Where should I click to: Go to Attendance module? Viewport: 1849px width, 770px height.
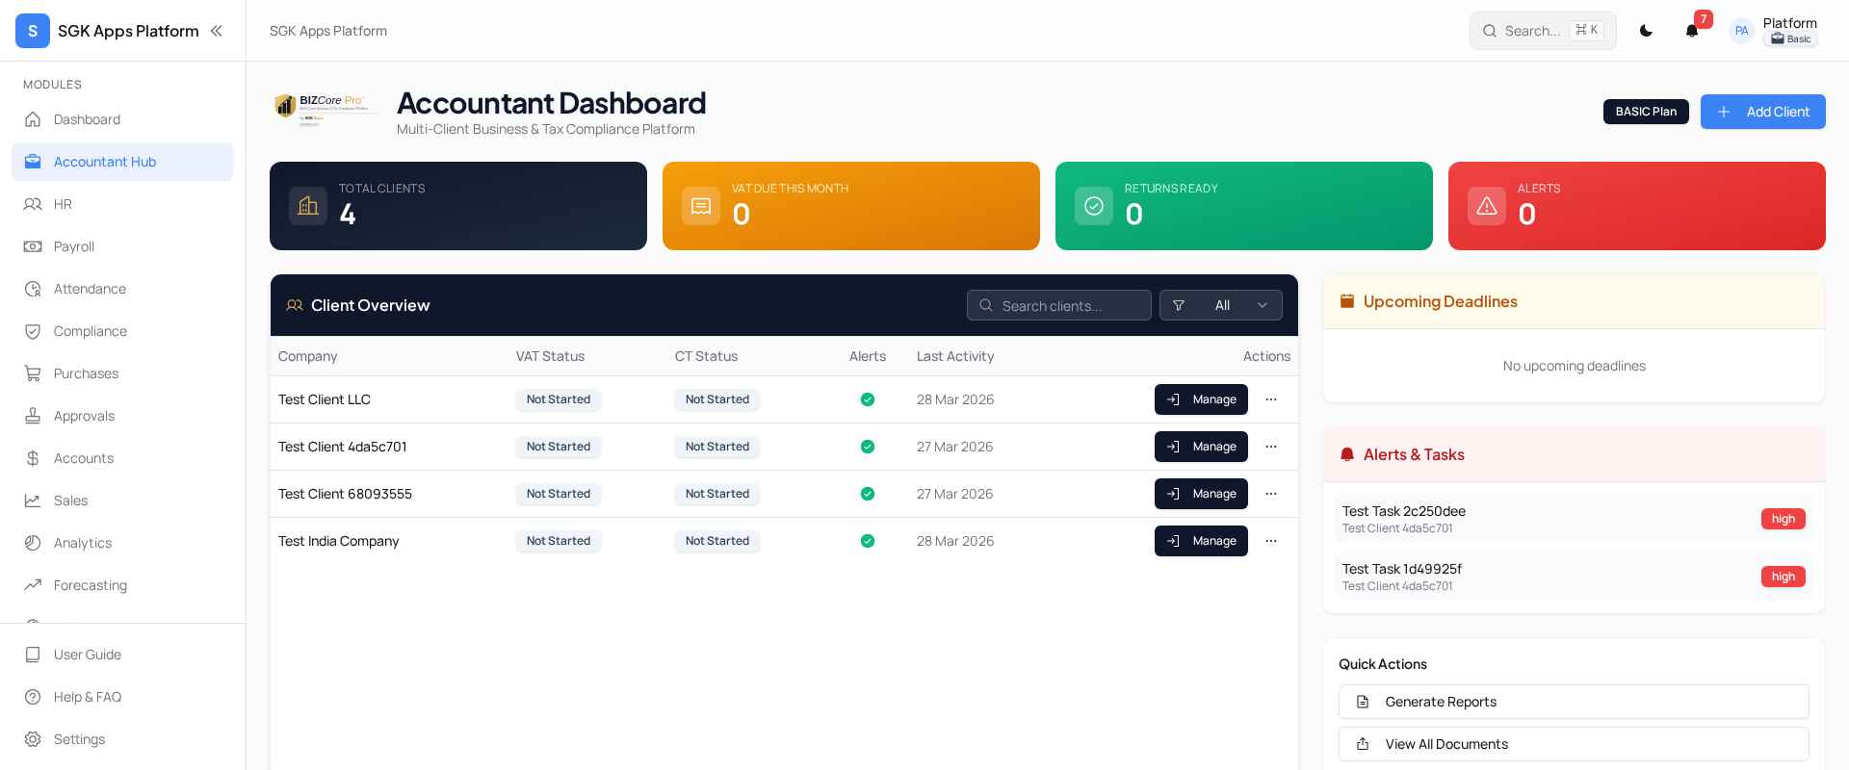click(122, 289)
